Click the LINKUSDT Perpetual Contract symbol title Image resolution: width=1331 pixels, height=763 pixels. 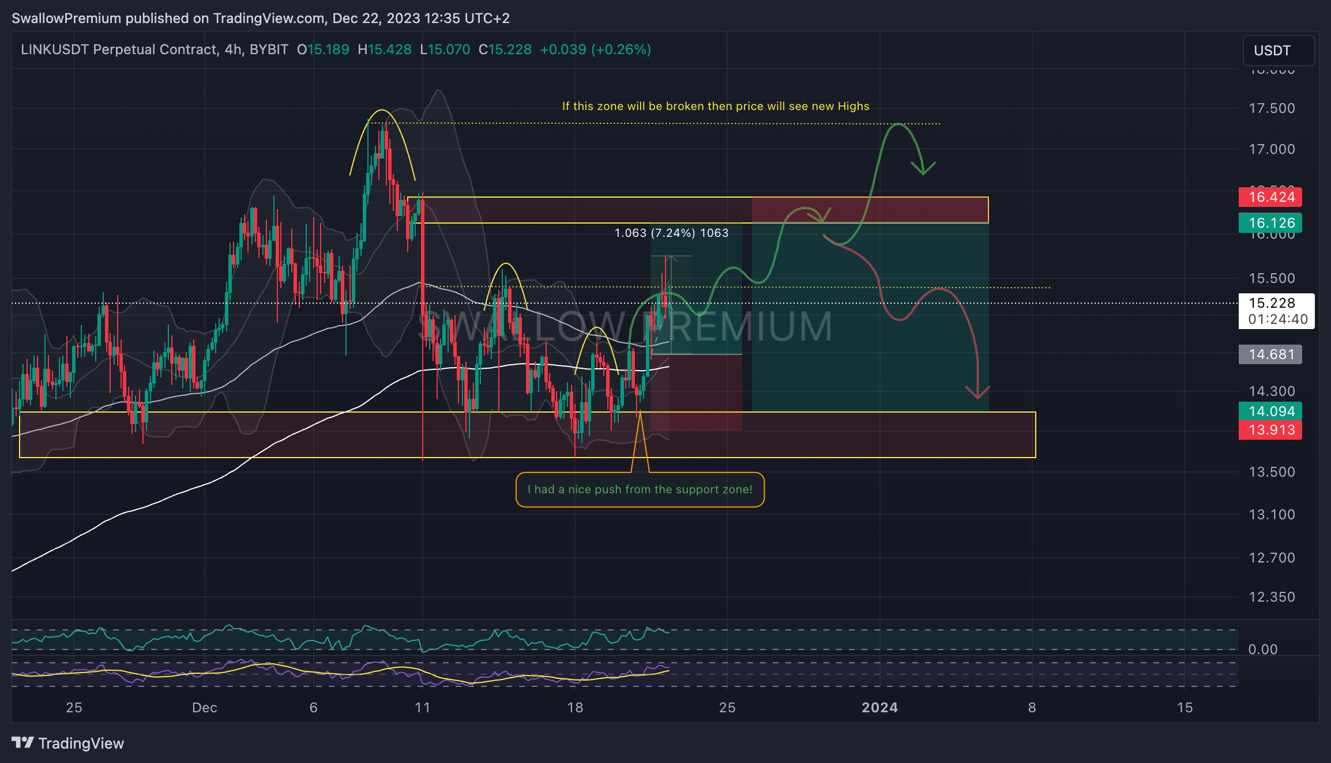155,50
